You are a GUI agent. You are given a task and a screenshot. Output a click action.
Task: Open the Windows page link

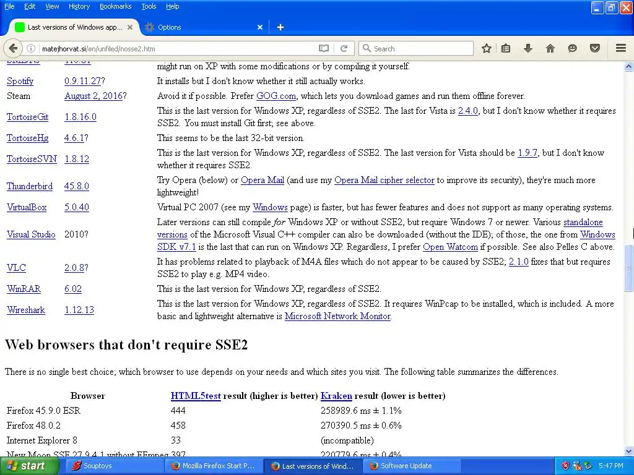[270, 207]
